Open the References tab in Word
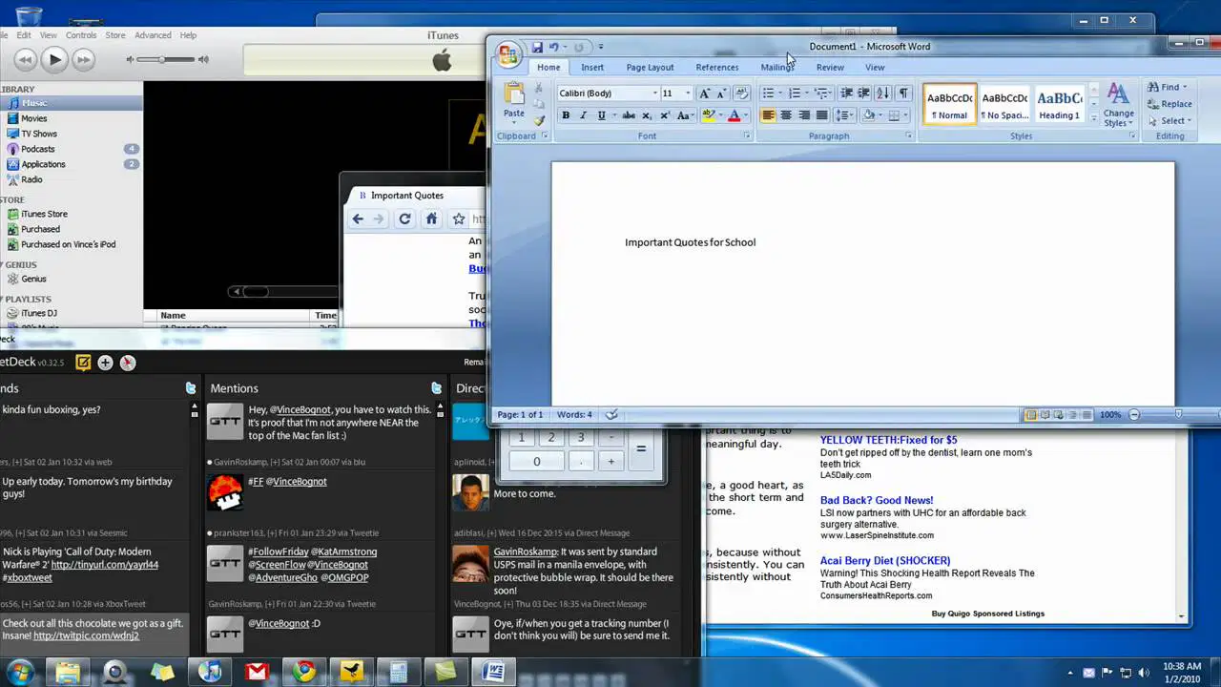The width and height of the screenshot is (1221, 687). click(717, 68)
